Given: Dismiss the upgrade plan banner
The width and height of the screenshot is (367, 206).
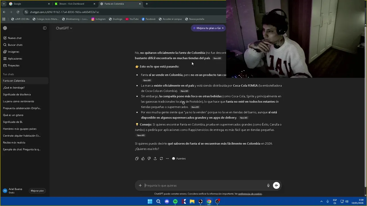Looking at the screenshot, I should point(223,28).
